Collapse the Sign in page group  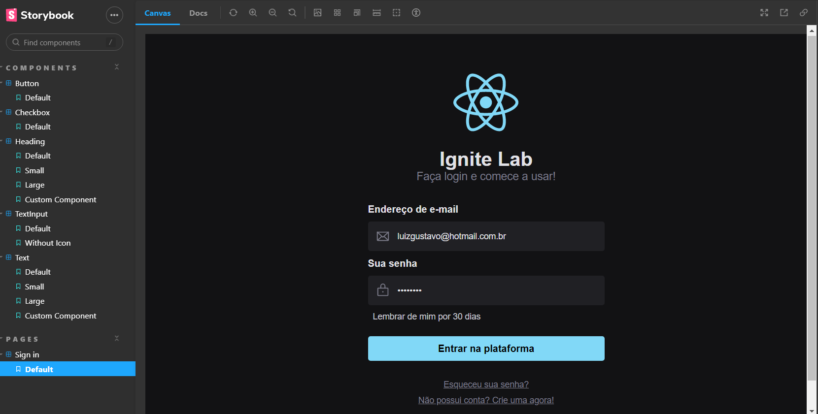coord(27,354)
